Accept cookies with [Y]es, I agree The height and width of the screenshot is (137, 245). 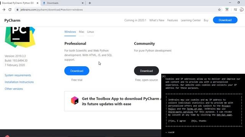(x=177, y=121)
